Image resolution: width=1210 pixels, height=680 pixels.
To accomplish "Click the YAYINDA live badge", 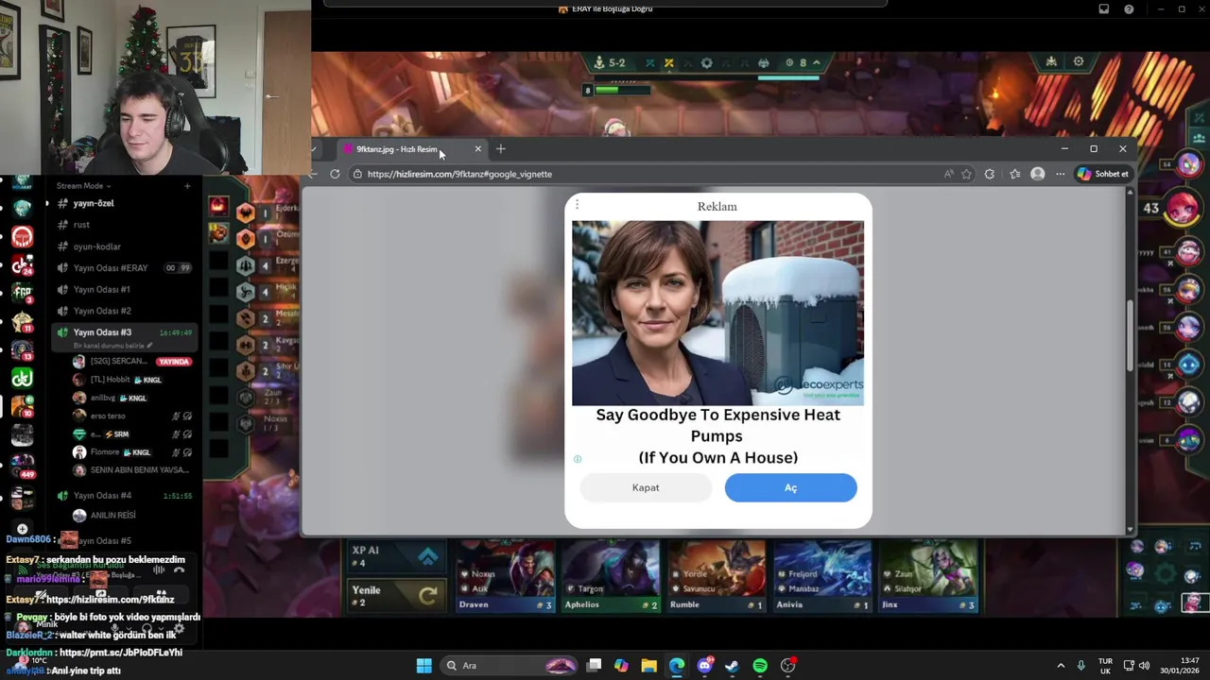I will pos(174,362).
